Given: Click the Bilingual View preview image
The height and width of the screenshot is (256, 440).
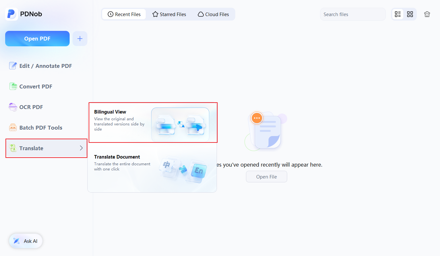Looking at the screenshot, I should (x=180, y=125).
